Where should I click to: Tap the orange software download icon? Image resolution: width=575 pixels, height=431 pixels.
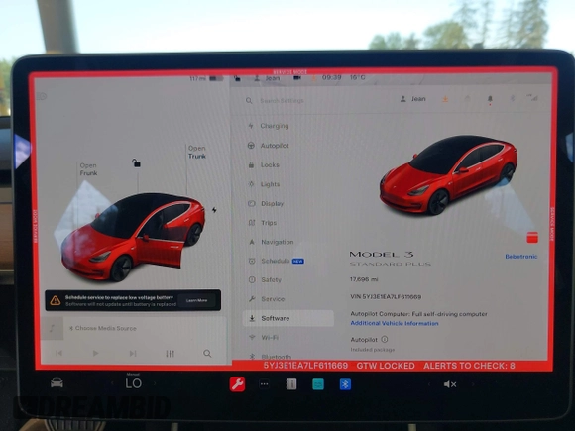pyautogui.click(x=445, y=99)
